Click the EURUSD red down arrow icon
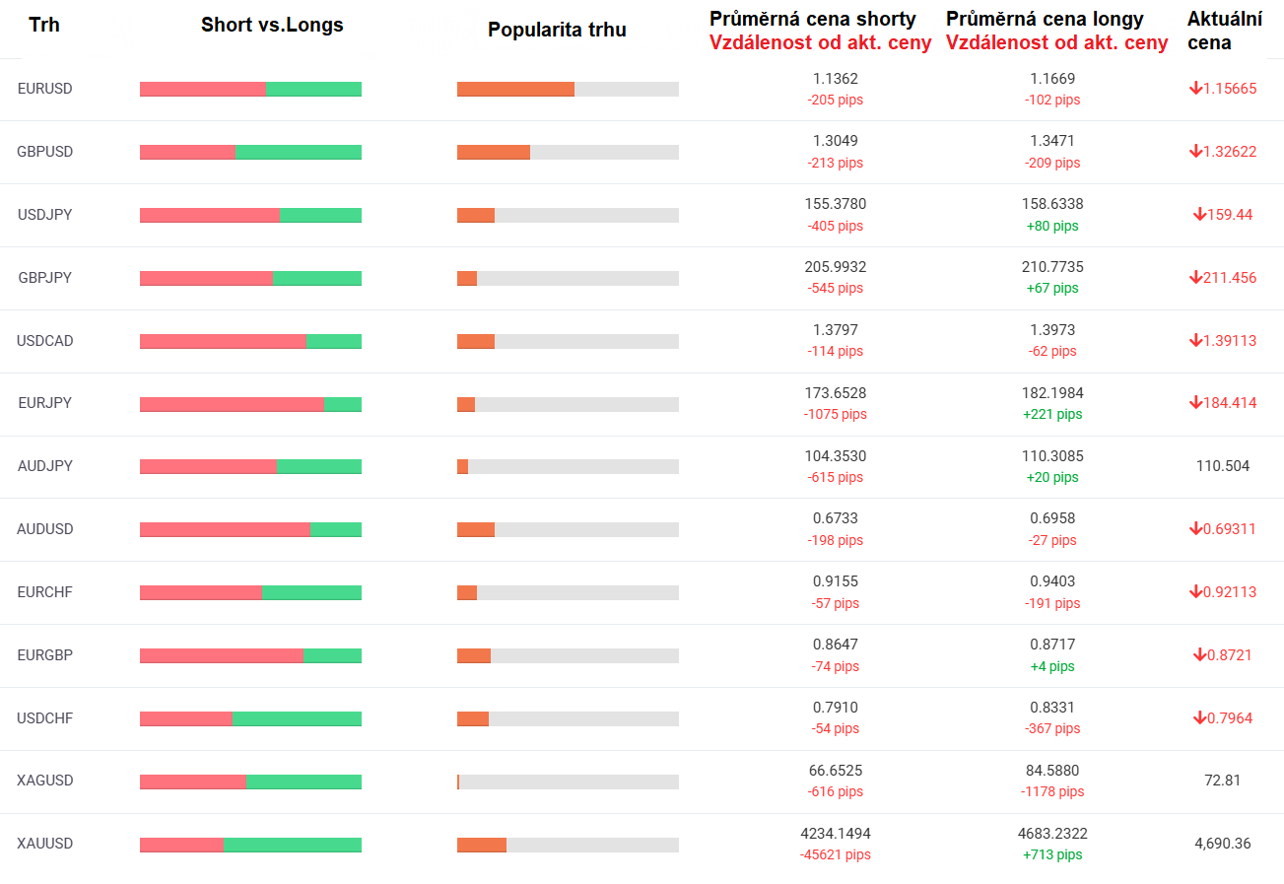This screenshot has height=884, width=1284. 1195,89
